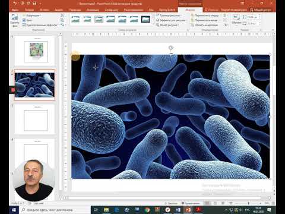Apply the fifth picture style thumbnail

point(122,20)
